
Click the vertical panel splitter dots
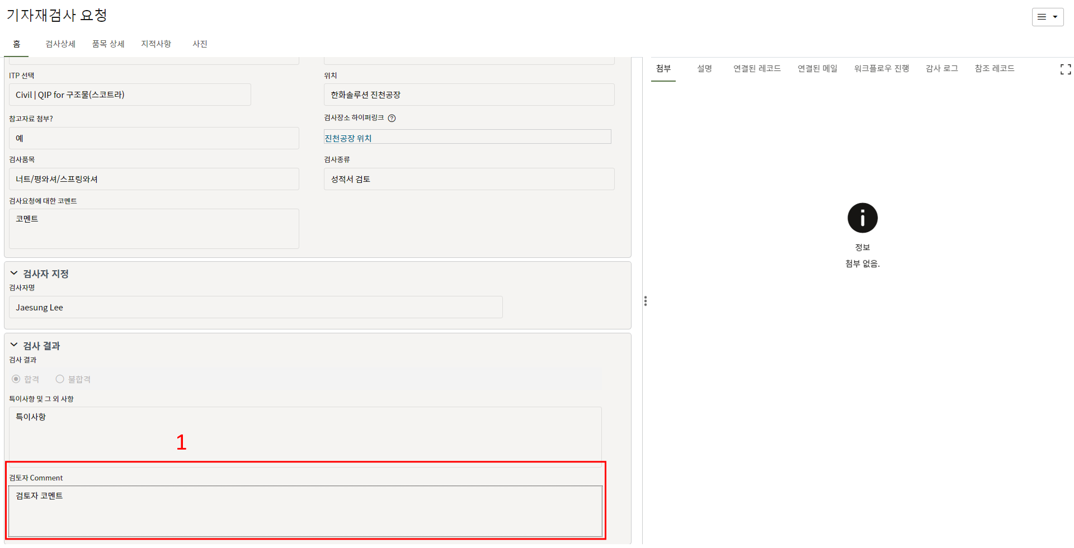(x=646, y=301)
